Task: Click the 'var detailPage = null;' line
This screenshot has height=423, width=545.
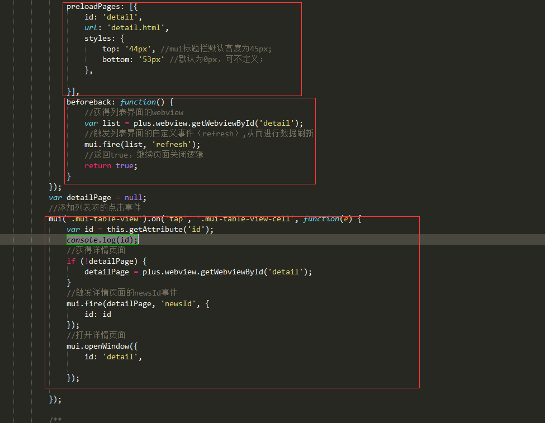Action: click(x=98, y=198)
